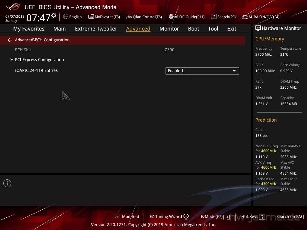Switch to EzMode(F7)

tap(212, 217)
